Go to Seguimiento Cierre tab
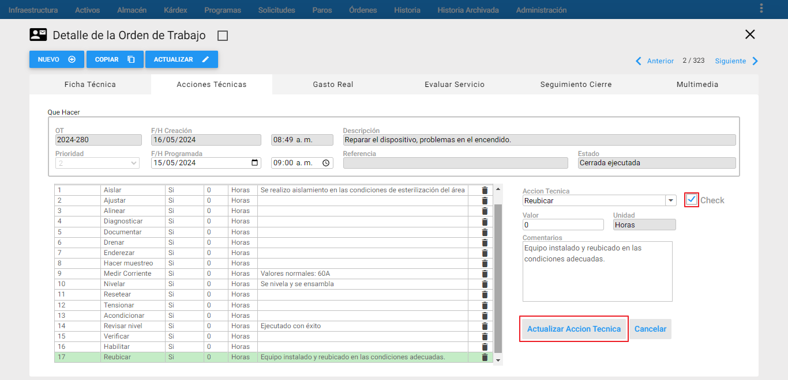The width and height of the screenshot is (788, 380). pyautogui.click(x=576, y=85)
